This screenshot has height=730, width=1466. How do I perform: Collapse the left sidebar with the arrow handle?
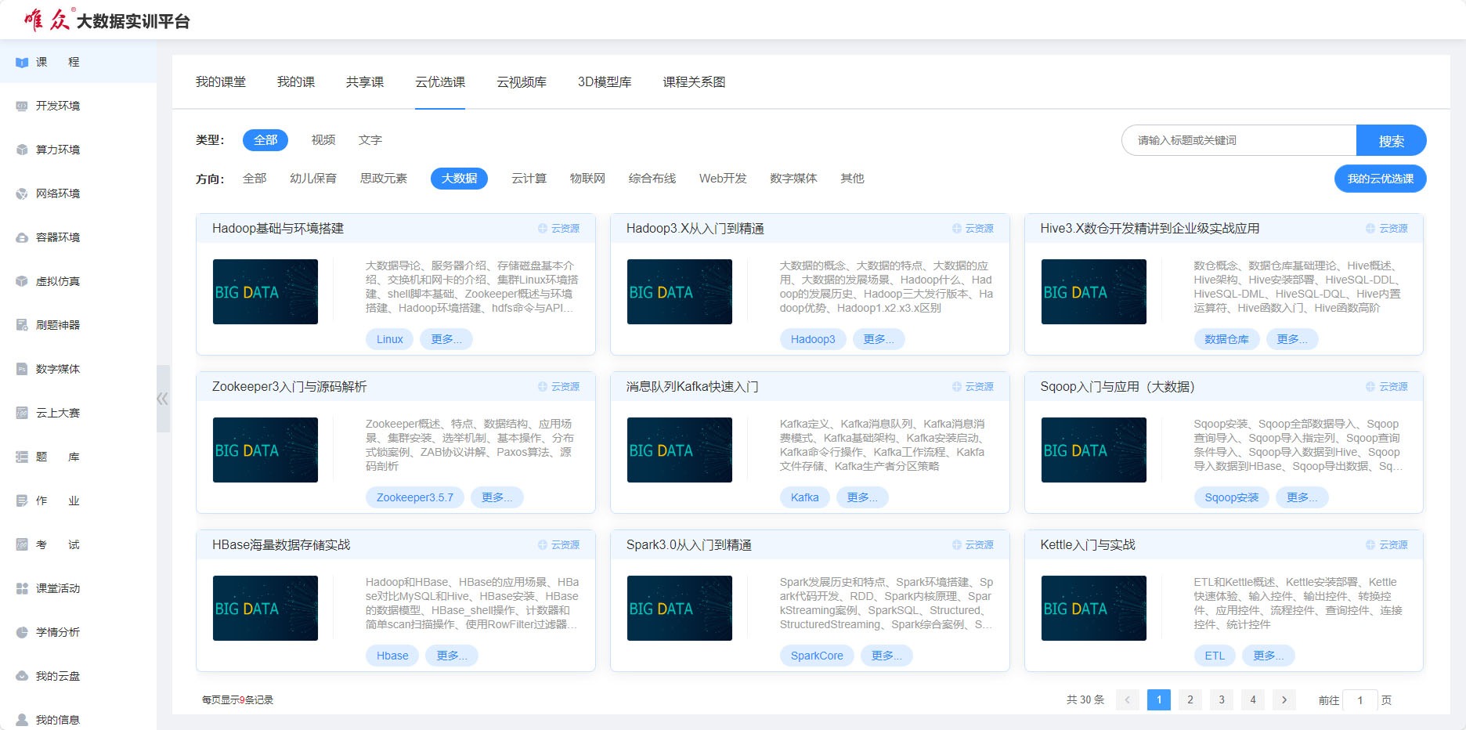[162, 399]
